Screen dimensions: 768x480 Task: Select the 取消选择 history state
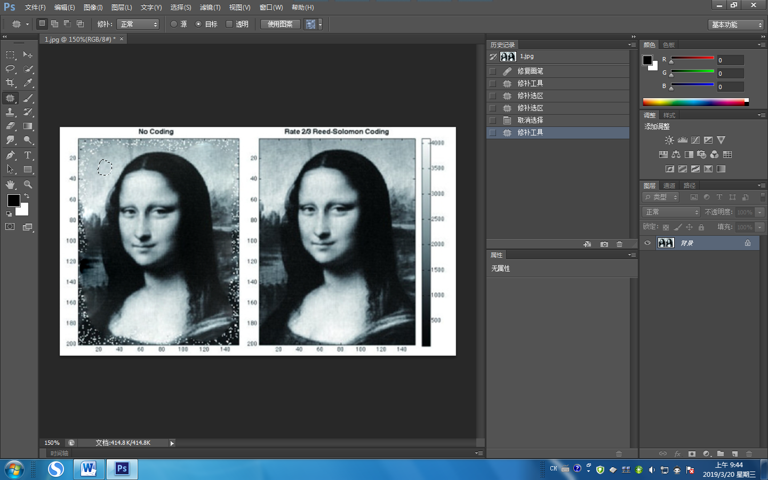[x=558, y=120]
